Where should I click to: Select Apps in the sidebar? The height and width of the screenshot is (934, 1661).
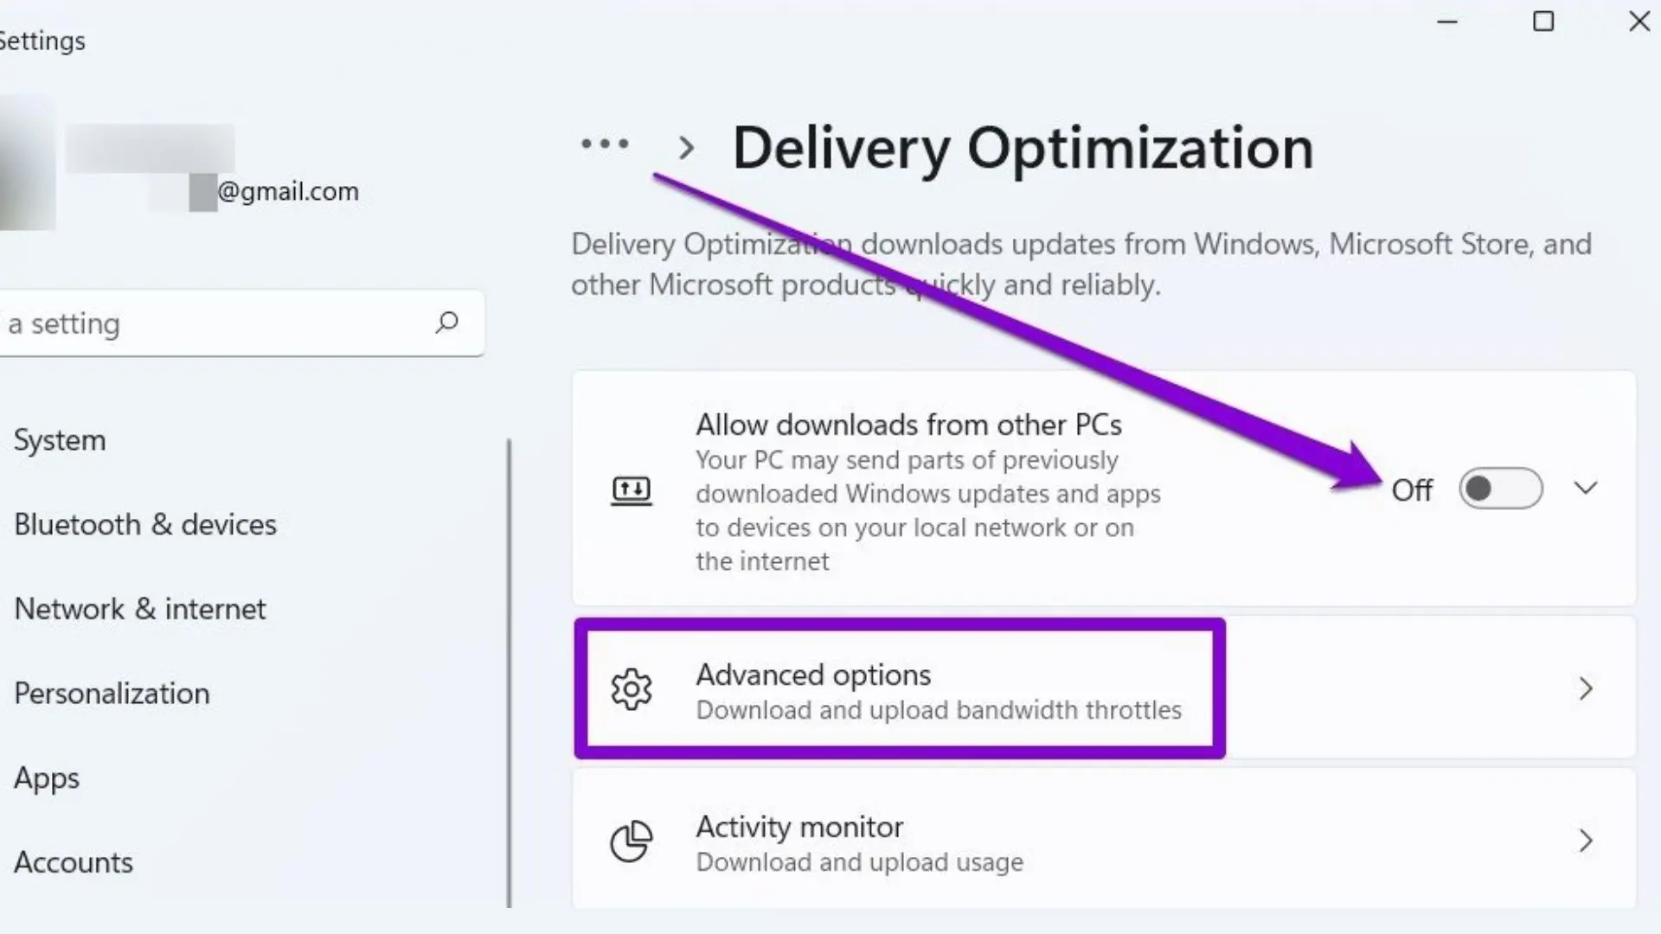pos(47,778)
